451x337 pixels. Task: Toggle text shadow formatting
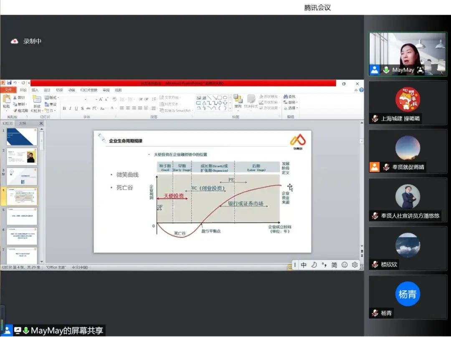82,109
